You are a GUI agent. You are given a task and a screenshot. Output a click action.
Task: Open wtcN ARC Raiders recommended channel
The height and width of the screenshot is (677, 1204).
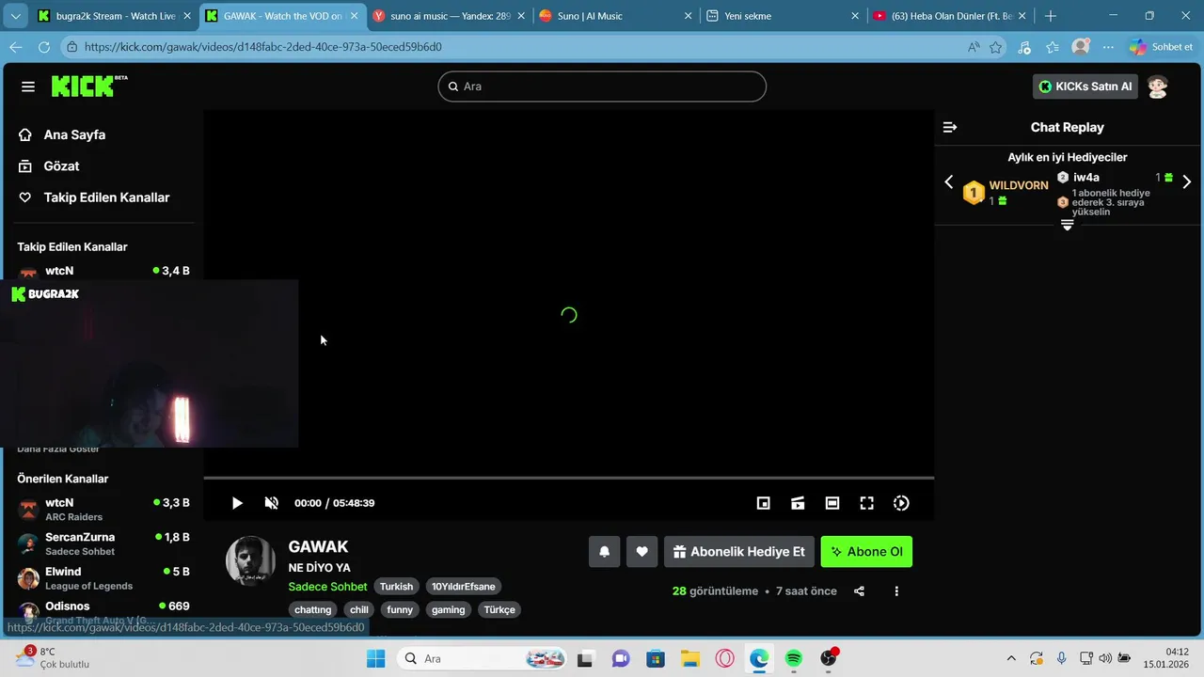click(x=103, y=510)
